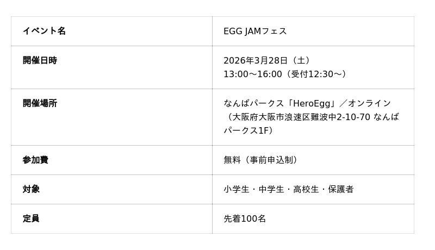This screenshot has width=435, height=250.
Task: Click the 高校生 word in target audience
Action: [306, 189]
